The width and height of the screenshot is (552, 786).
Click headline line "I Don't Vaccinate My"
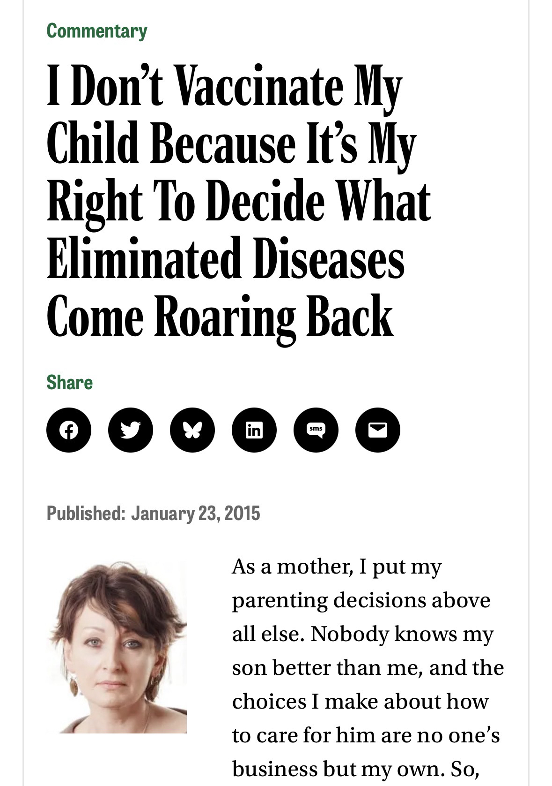click(x=225, y=87)
